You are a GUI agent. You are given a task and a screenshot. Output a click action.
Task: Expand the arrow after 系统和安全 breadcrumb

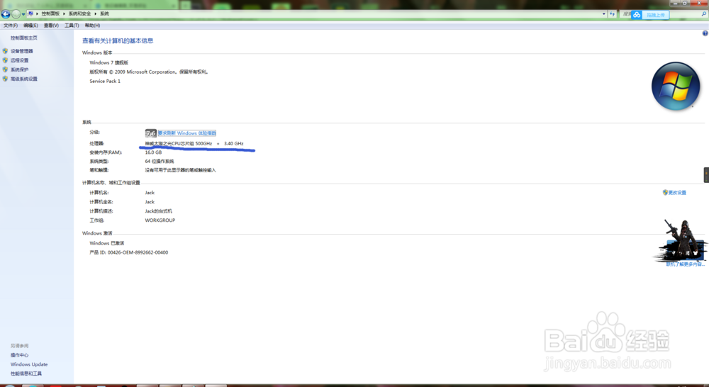point(96,13)
